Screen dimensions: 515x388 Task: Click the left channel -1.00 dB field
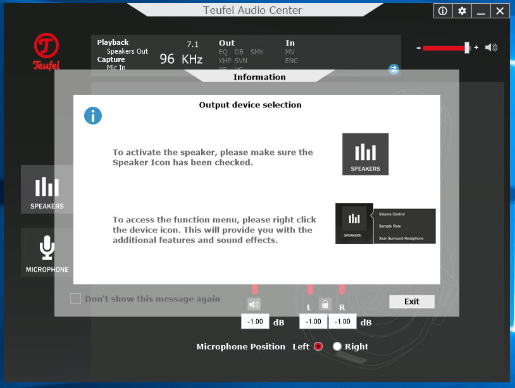point(313,322)
